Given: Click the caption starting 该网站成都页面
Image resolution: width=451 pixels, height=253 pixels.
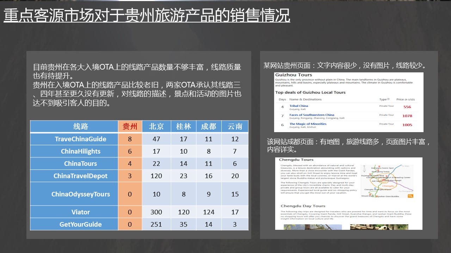Looking at the screenshot, I should pyautogui.click(x=349, y=145).
